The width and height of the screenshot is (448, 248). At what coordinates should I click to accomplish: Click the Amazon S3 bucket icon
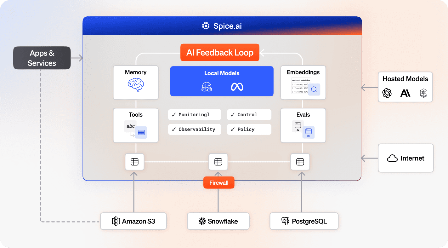point(116,221)
